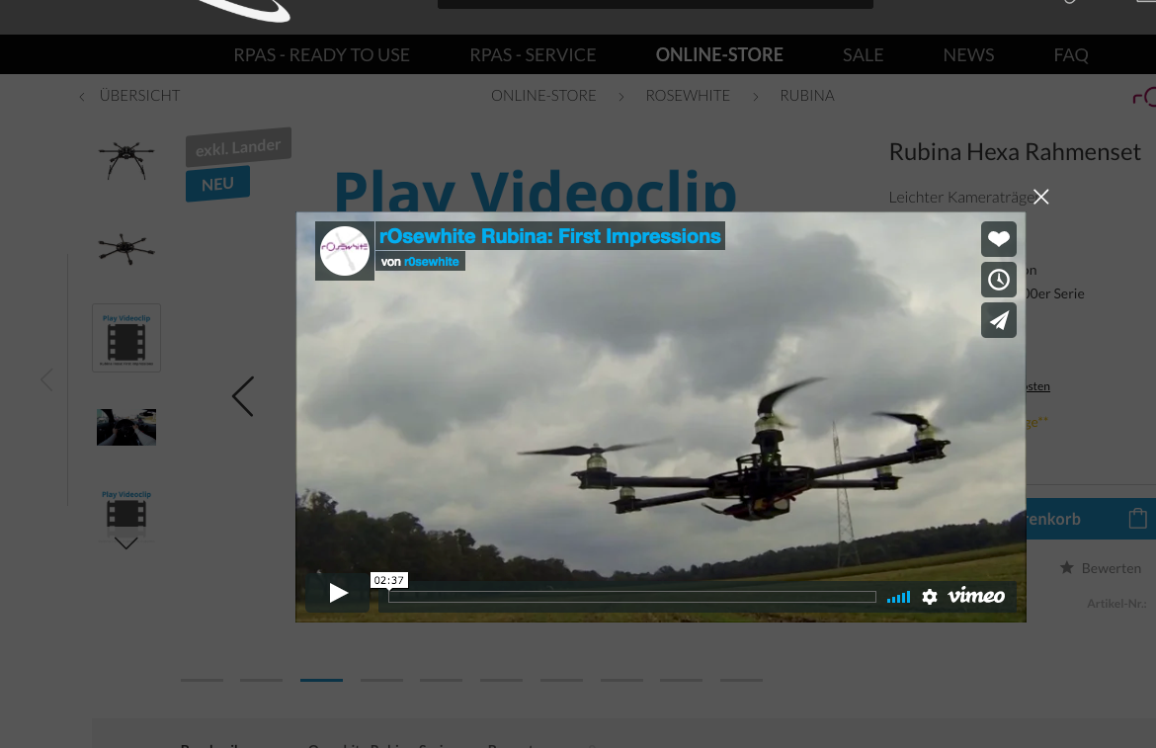The image size is (1156, 748).
Task: Open RPAS - READY TO USE menu
Action: (x=321, y=54)
